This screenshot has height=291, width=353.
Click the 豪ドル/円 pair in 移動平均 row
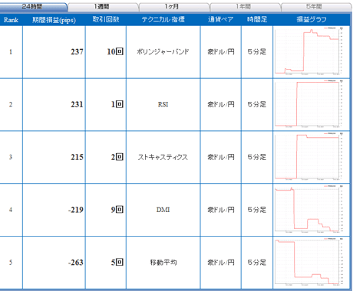click(x=221, y=263)
